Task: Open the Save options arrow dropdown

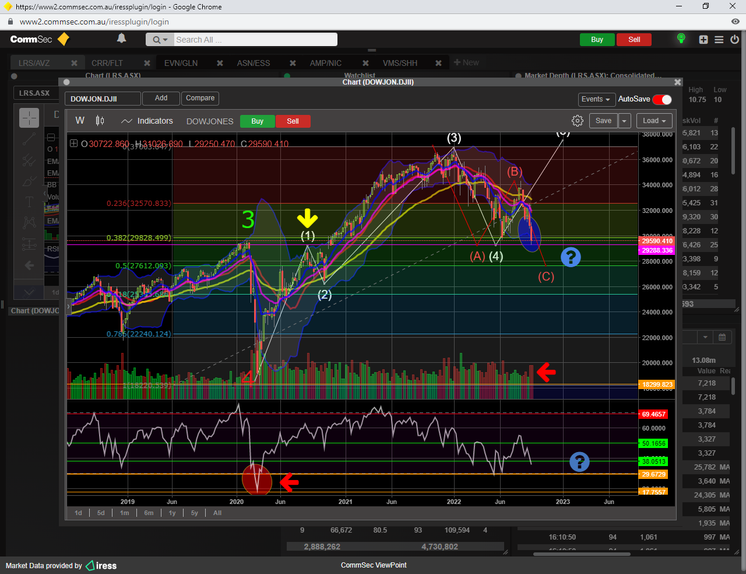Action: click(x=624, y=121)
